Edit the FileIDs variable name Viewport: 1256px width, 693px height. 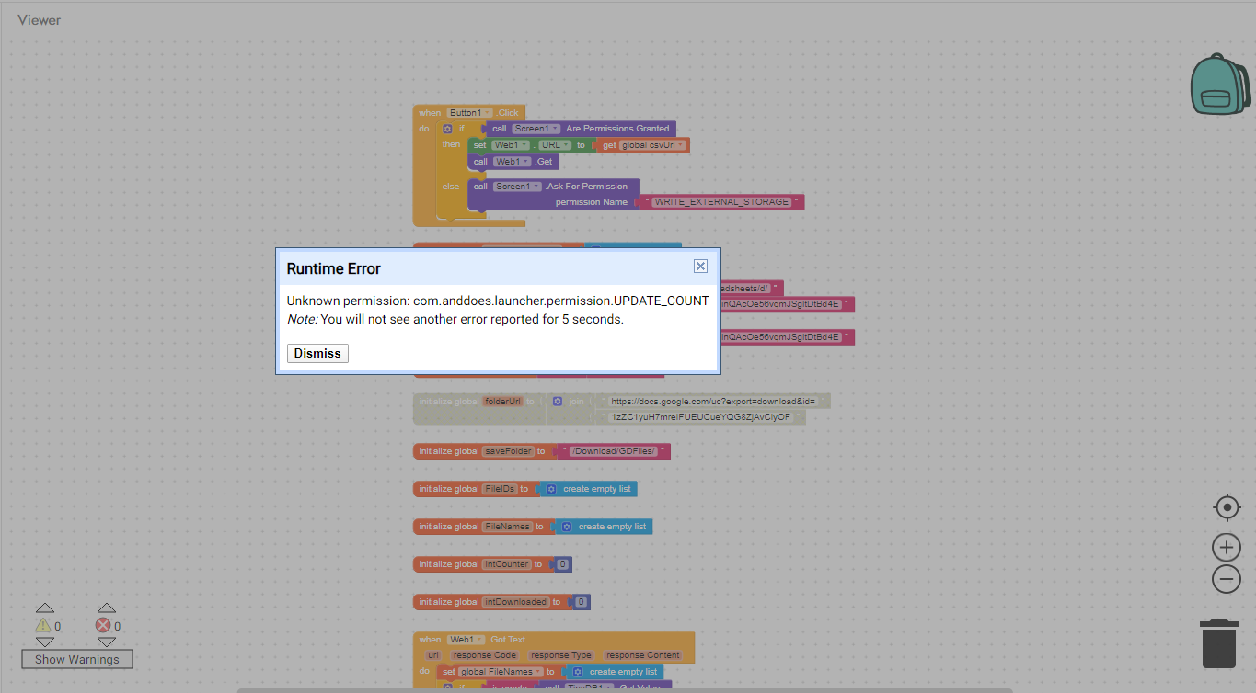click(500, 489)
